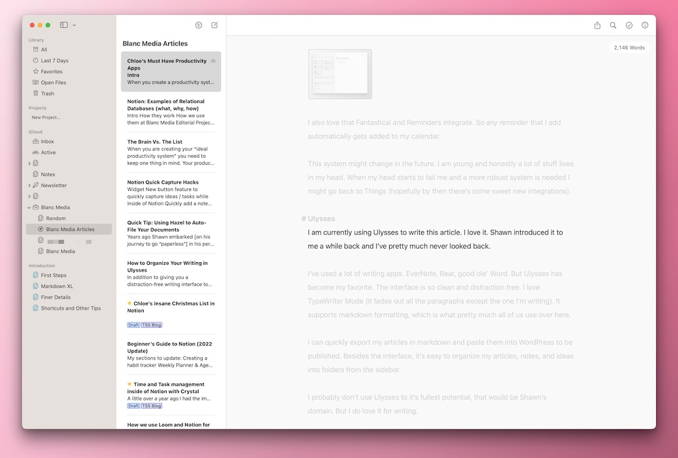Click the Favorites star icon
Viewport: 678px width, 458px height.
point(36,71)
